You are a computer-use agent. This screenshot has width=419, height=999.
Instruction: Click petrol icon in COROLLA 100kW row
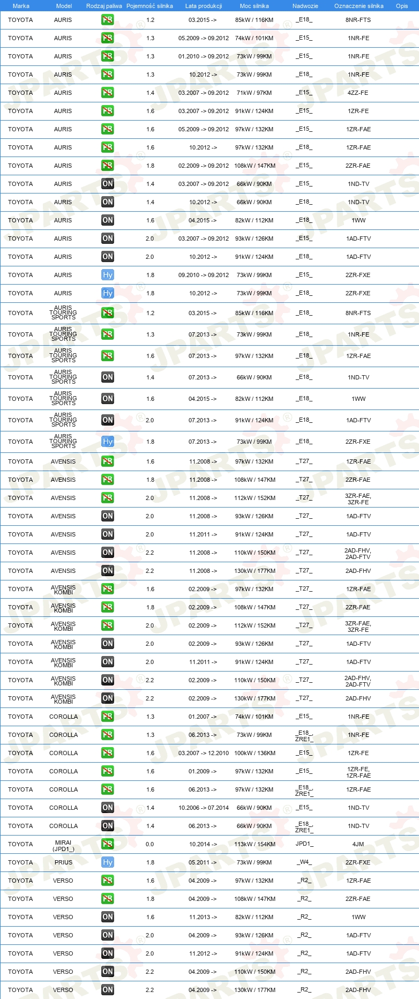pyautogui.click(x=107, y=753)
